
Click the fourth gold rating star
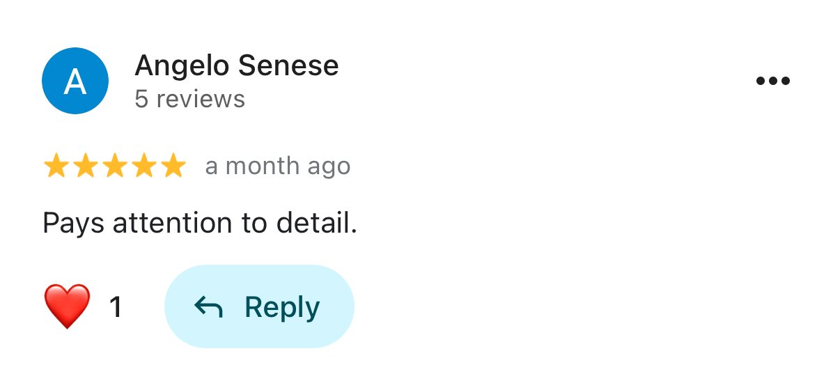click(143, 167)
